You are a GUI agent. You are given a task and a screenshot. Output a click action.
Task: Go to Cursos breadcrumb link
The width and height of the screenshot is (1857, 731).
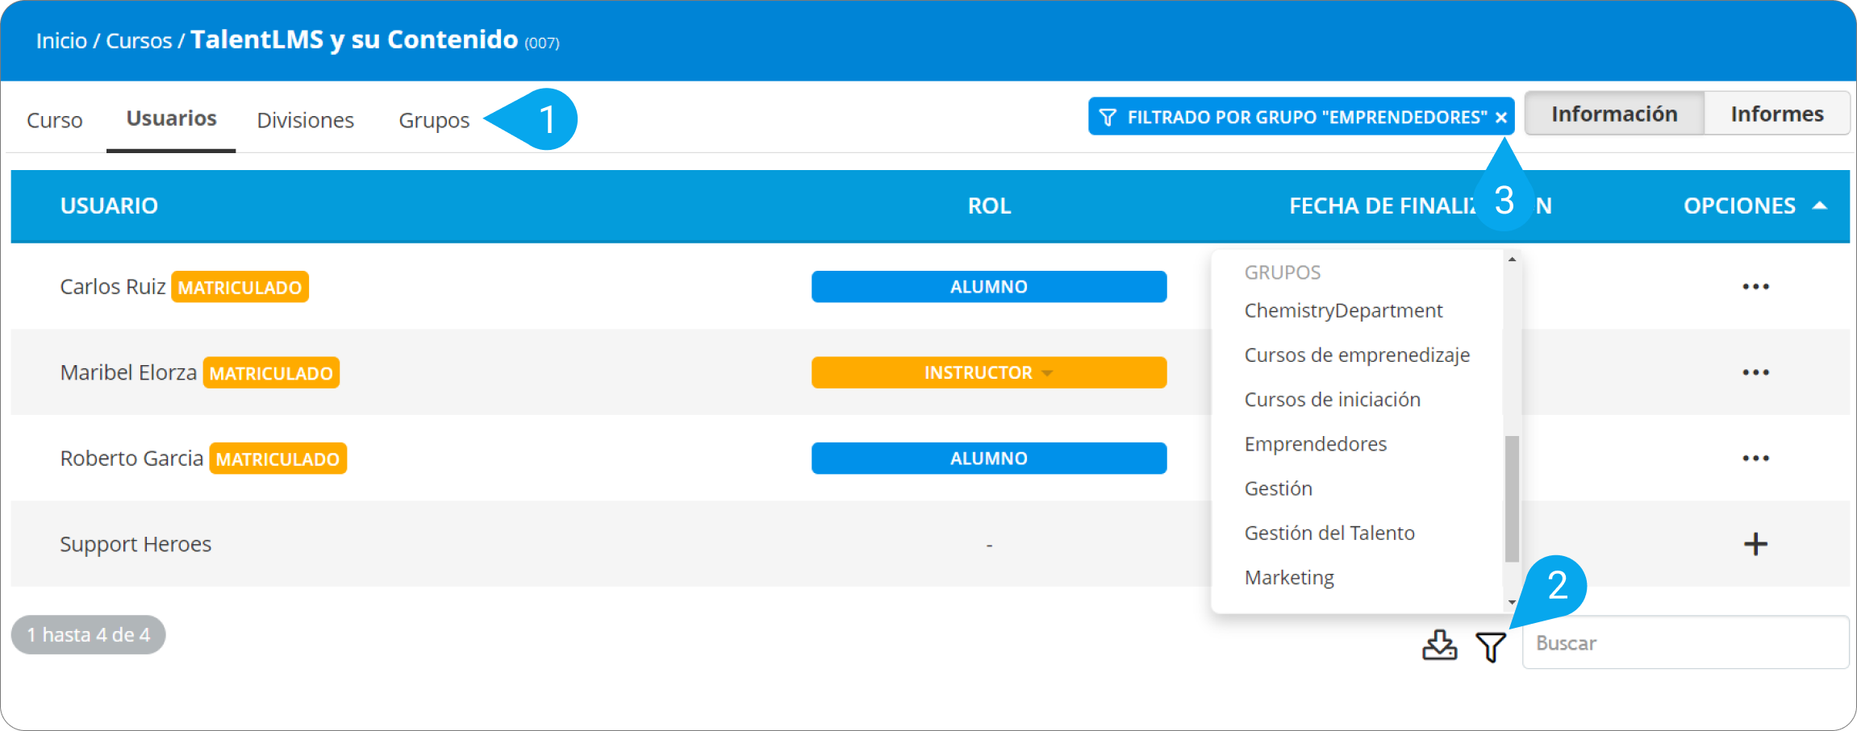pyautogui.click(x=139, y=40)
